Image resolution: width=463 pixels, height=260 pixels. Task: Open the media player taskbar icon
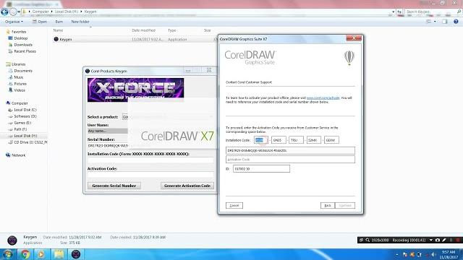[x=41, y=254]
